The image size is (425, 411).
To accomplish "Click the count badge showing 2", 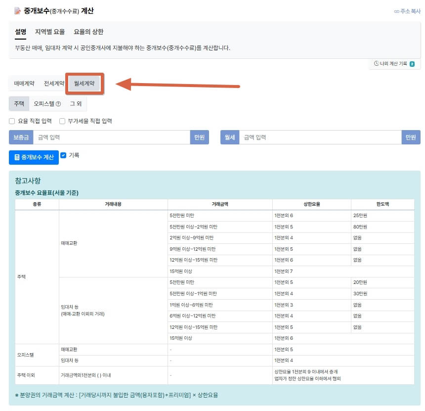I will tap(412, 64).
